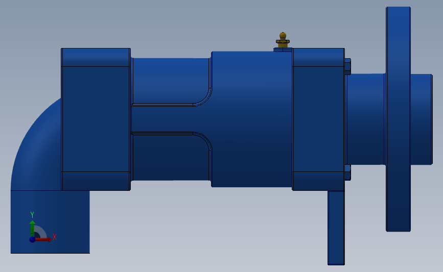Select the small mounting pad under the grease nipple
The image size is (443, 272).
[x=283, y=50]
